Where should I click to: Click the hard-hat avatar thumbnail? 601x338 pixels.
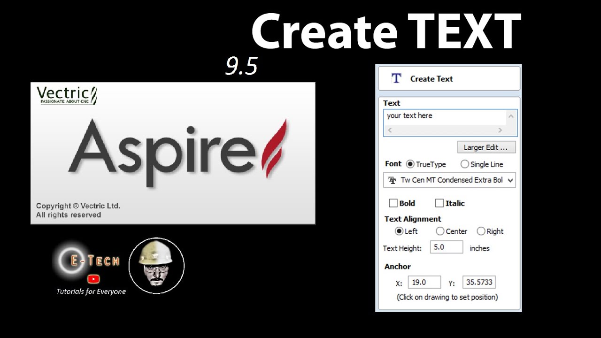click(156, 266)
